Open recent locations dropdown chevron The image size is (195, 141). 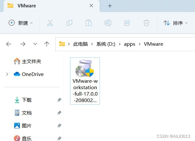click(35, 44)
